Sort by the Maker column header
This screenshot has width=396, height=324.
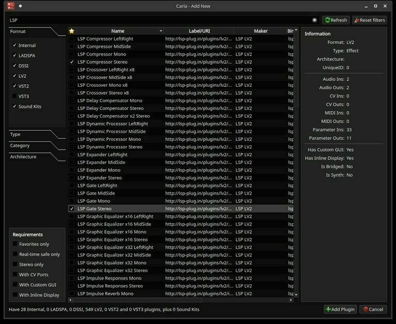[260, 31]
